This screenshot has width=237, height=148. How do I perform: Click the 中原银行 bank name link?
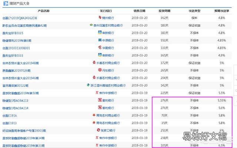(108, 40)
